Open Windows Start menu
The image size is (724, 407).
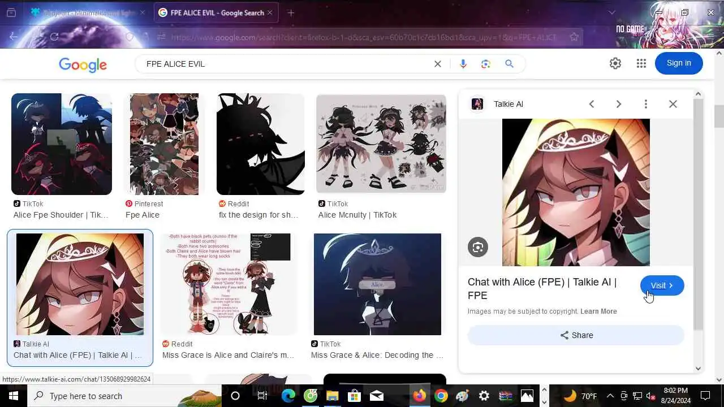[x=14, y=396]
